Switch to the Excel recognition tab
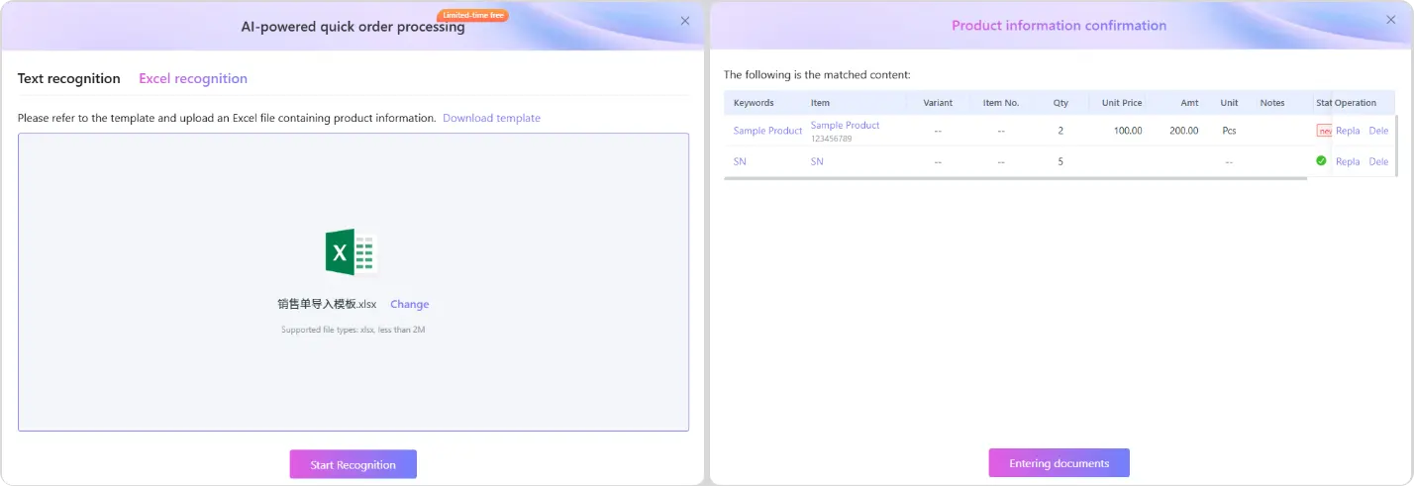 pyautogui.click(x=193, y=78)
